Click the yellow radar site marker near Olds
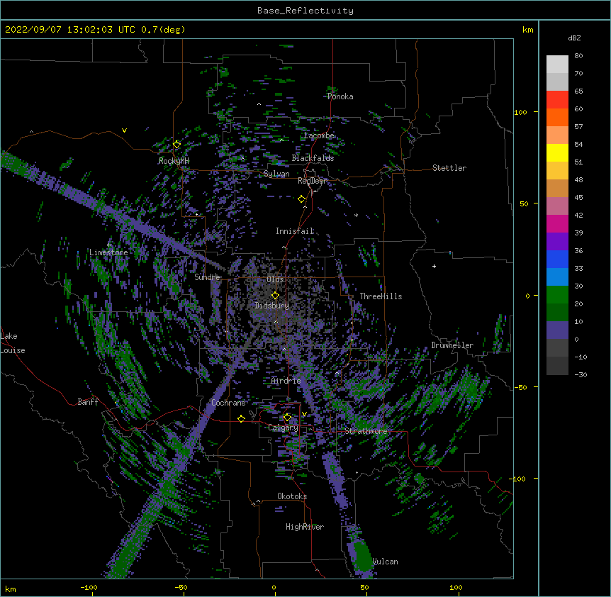 275,296
